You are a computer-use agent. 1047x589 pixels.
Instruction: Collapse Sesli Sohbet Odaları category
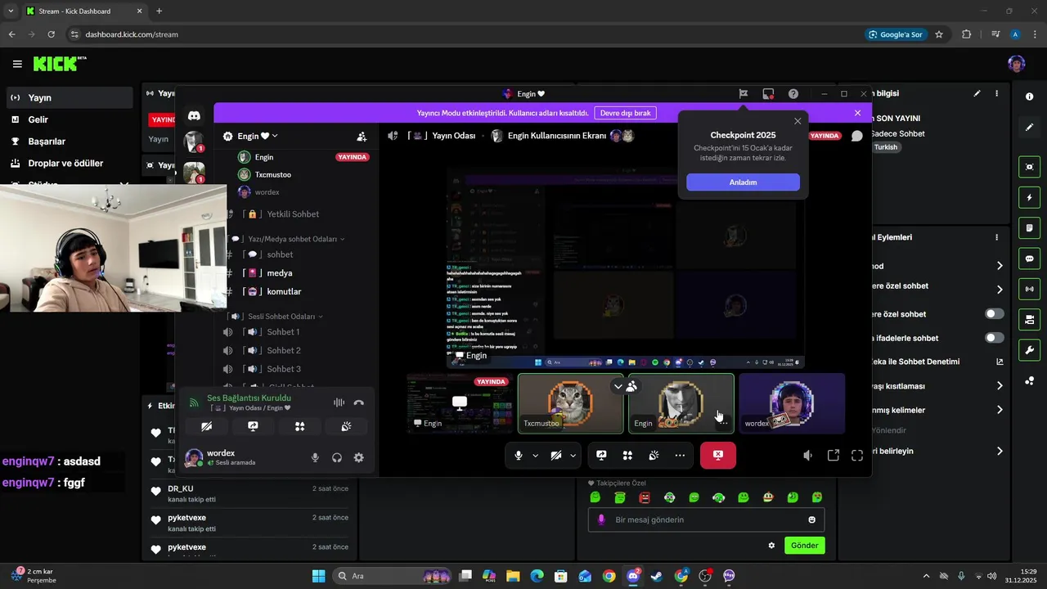click(x=283, y=316)
